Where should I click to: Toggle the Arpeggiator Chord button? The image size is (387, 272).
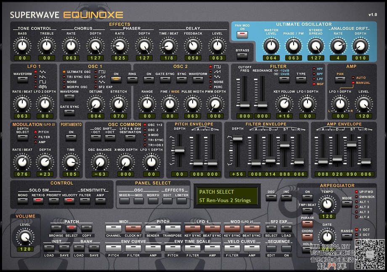tap(307, 237)
